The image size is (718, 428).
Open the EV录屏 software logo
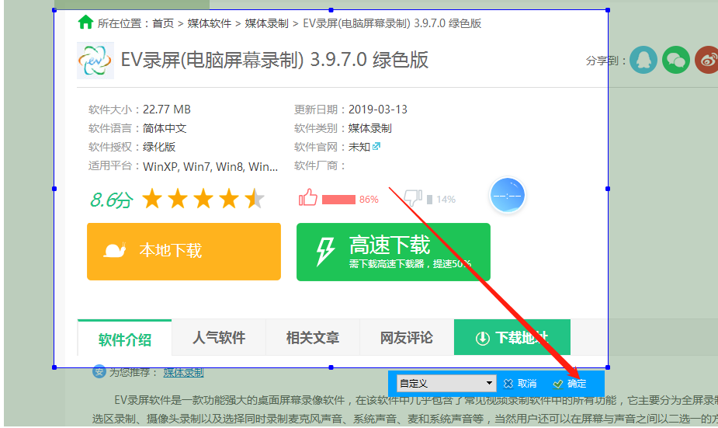(x=95, y=61)
